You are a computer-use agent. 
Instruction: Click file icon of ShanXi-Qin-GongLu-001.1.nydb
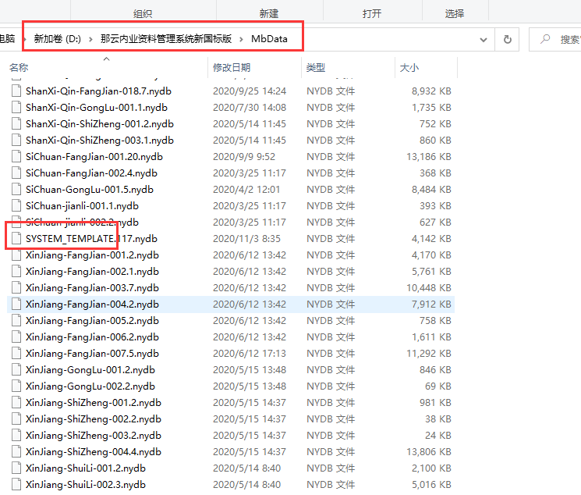(x=16, y=108)
